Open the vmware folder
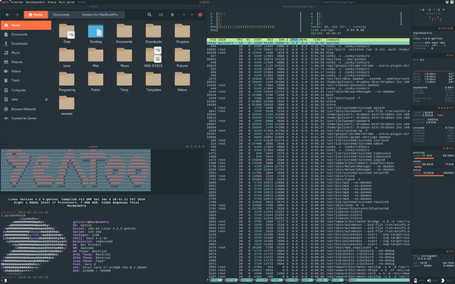 click(68, 103)
